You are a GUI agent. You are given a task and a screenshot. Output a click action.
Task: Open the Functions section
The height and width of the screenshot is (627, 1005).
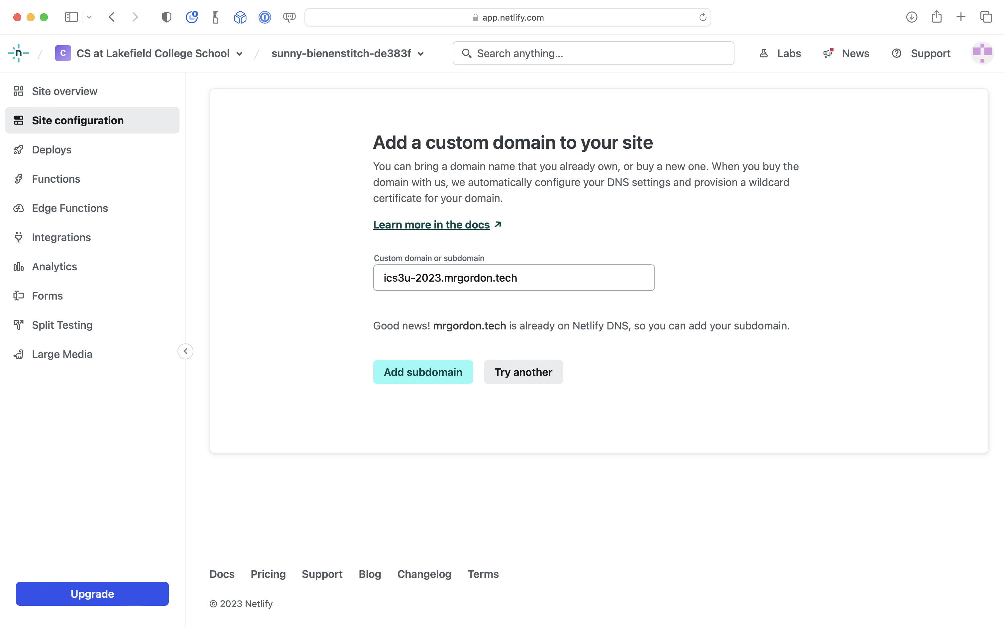point(92,179)
